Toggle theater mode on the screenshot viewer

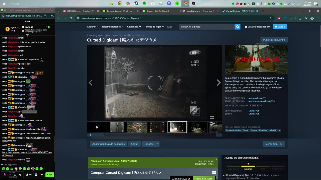tap(212, 117)
